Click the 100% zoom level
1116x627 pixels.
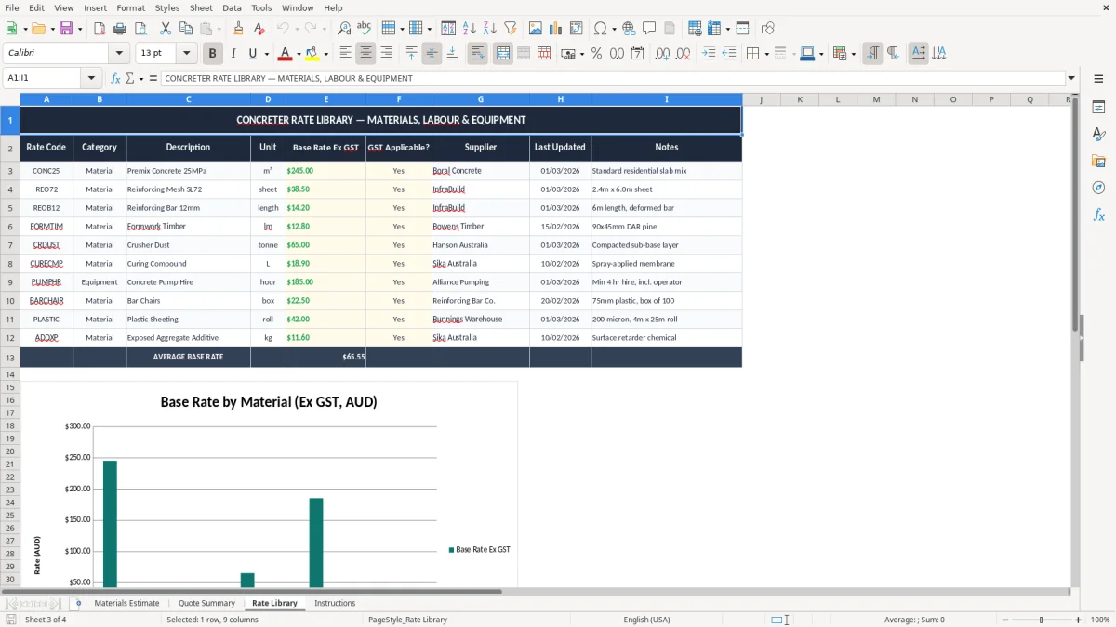pyautogui.click(x=1100, y=620)
